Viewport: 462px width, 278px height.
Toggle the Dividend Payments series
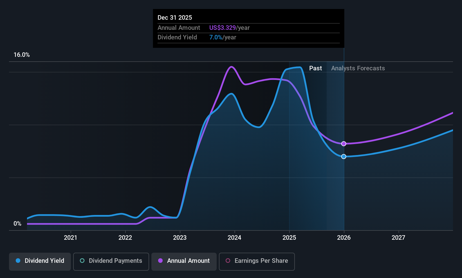[111, 261]
